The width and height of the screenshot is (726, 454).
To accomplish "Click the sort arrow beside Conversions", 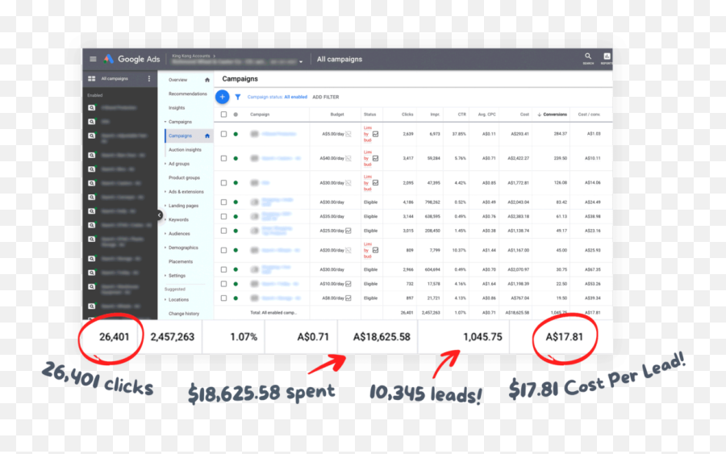I will pyautogui.click(x=540, y=115).
